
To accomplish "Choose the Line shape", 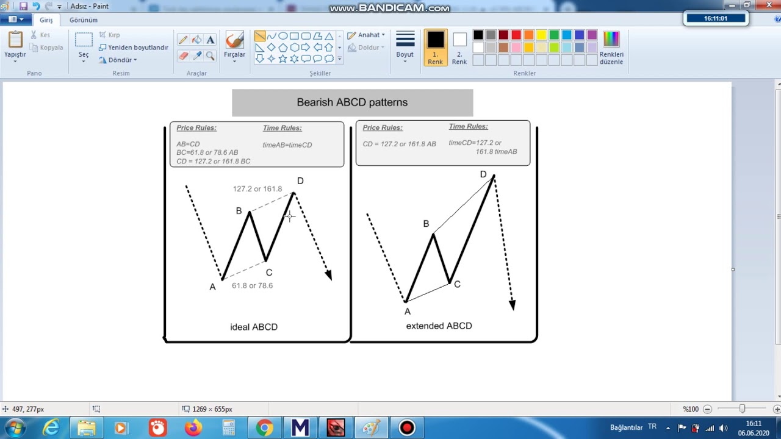I will [260, 36].
